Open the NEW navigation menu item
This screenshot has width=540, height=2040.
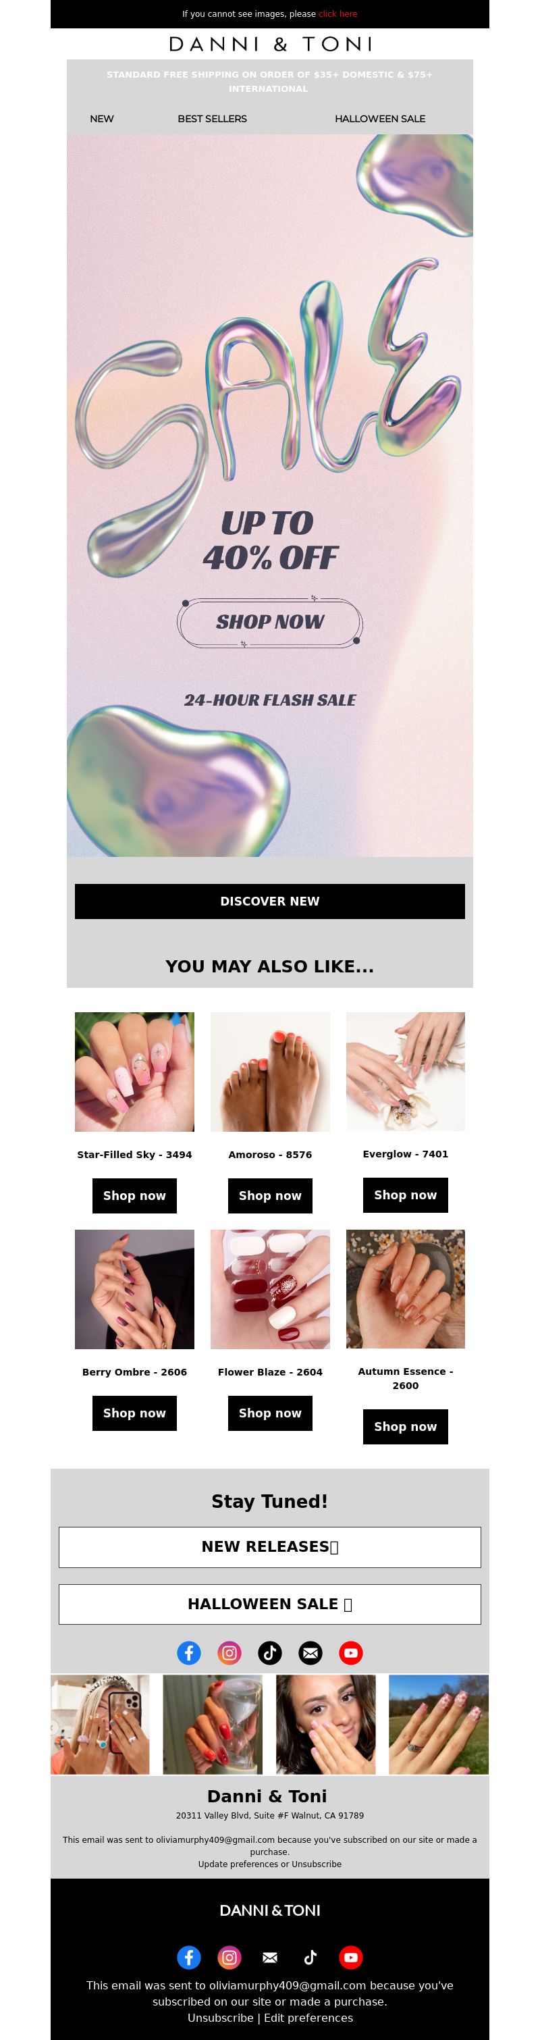(101, 119)
